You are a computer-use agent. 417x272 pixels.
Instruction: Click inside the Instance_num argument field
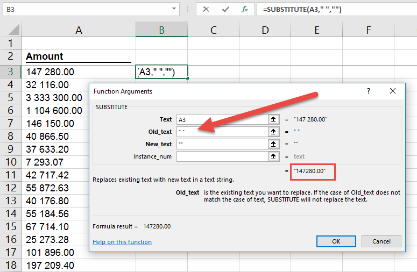(221, 156)
